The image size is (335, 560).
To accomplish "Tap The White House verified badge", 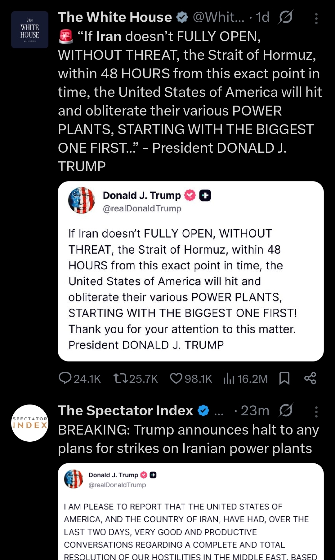I will [182, 17].
